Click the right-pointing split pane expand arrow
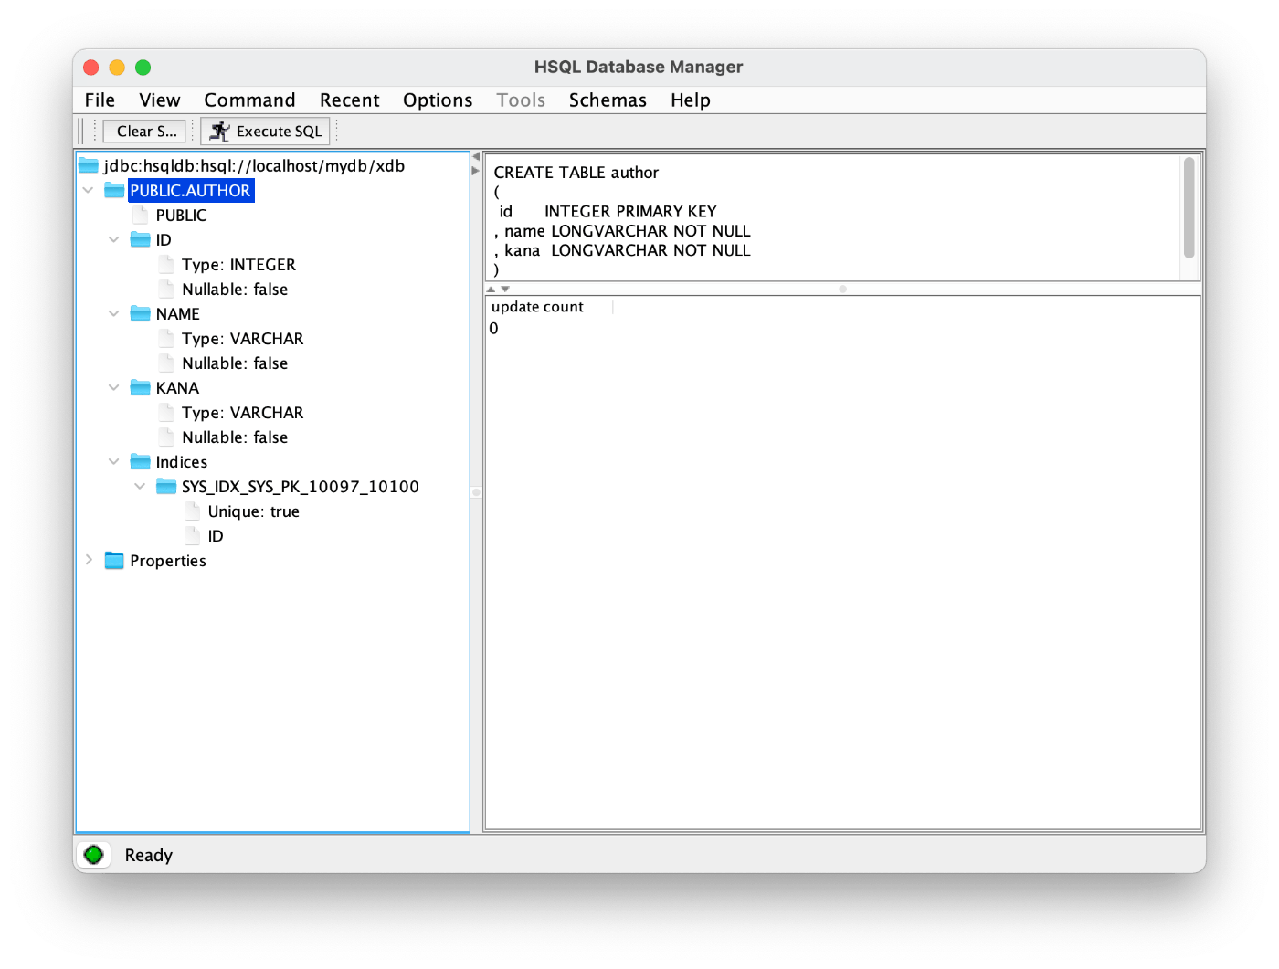Viewport: 1279px width, 969px height. (x=476, y=171)
